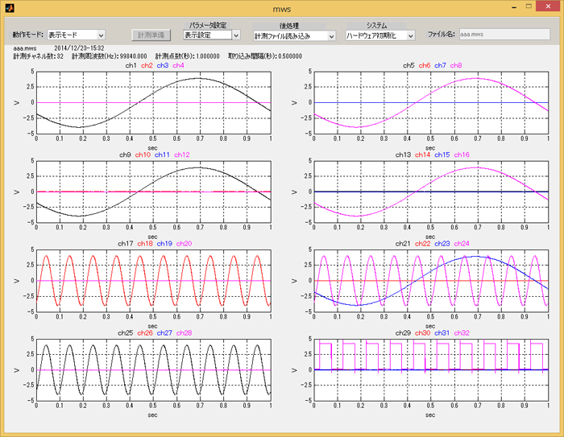The width and height of the screenshot is (564, 437).
Task: Click the red ch6 legend label
Action: click(425, 65)
